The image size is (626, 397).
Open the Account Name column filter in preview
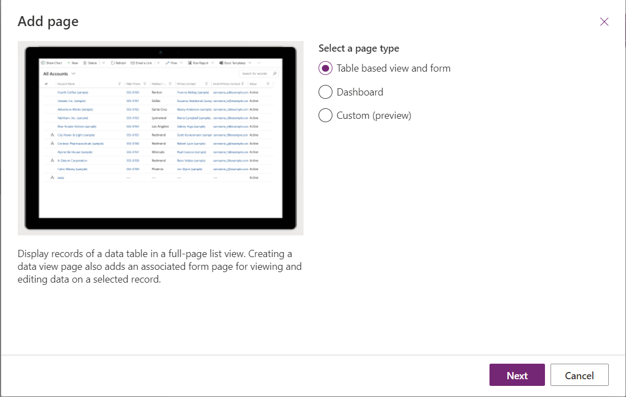(119, 84)
